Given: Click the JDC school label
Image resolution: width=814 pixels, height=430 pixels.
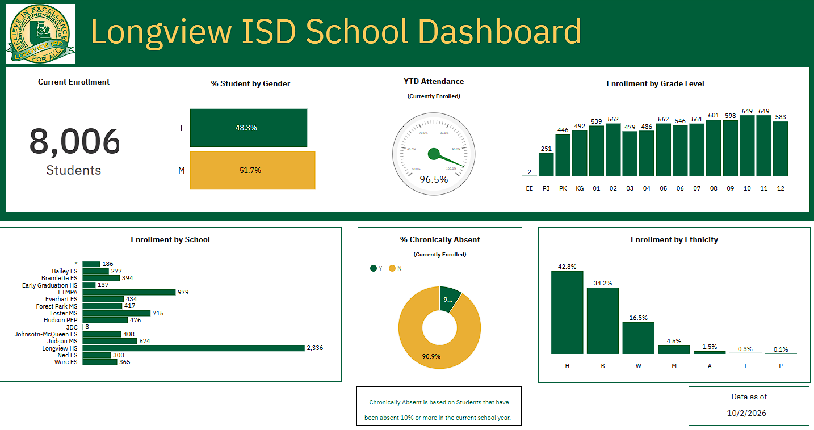Looking at the screenshot, I should (72, 327).
